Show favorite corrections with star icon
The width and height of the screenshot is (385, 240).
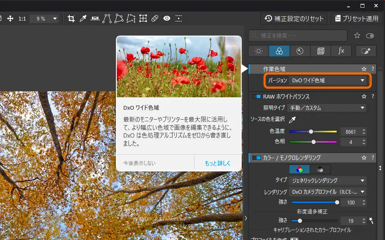point(357,36)
